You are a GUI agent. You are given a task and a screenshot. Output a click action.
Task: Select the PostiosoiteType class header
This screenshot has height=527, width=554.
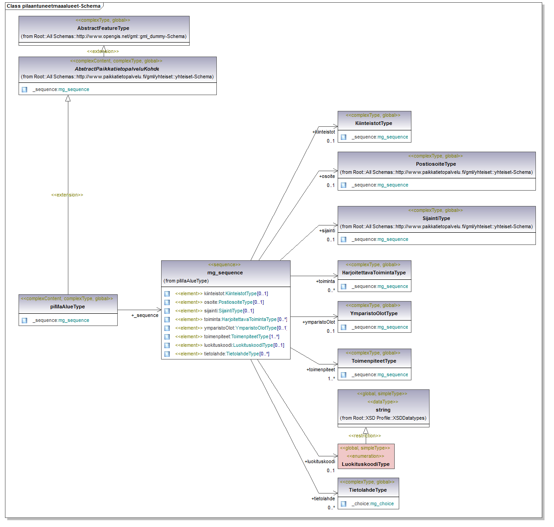[436, 164]
